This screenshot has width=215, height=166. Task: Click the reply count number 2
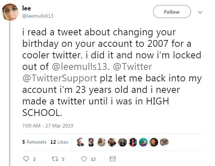click(34, 159)
